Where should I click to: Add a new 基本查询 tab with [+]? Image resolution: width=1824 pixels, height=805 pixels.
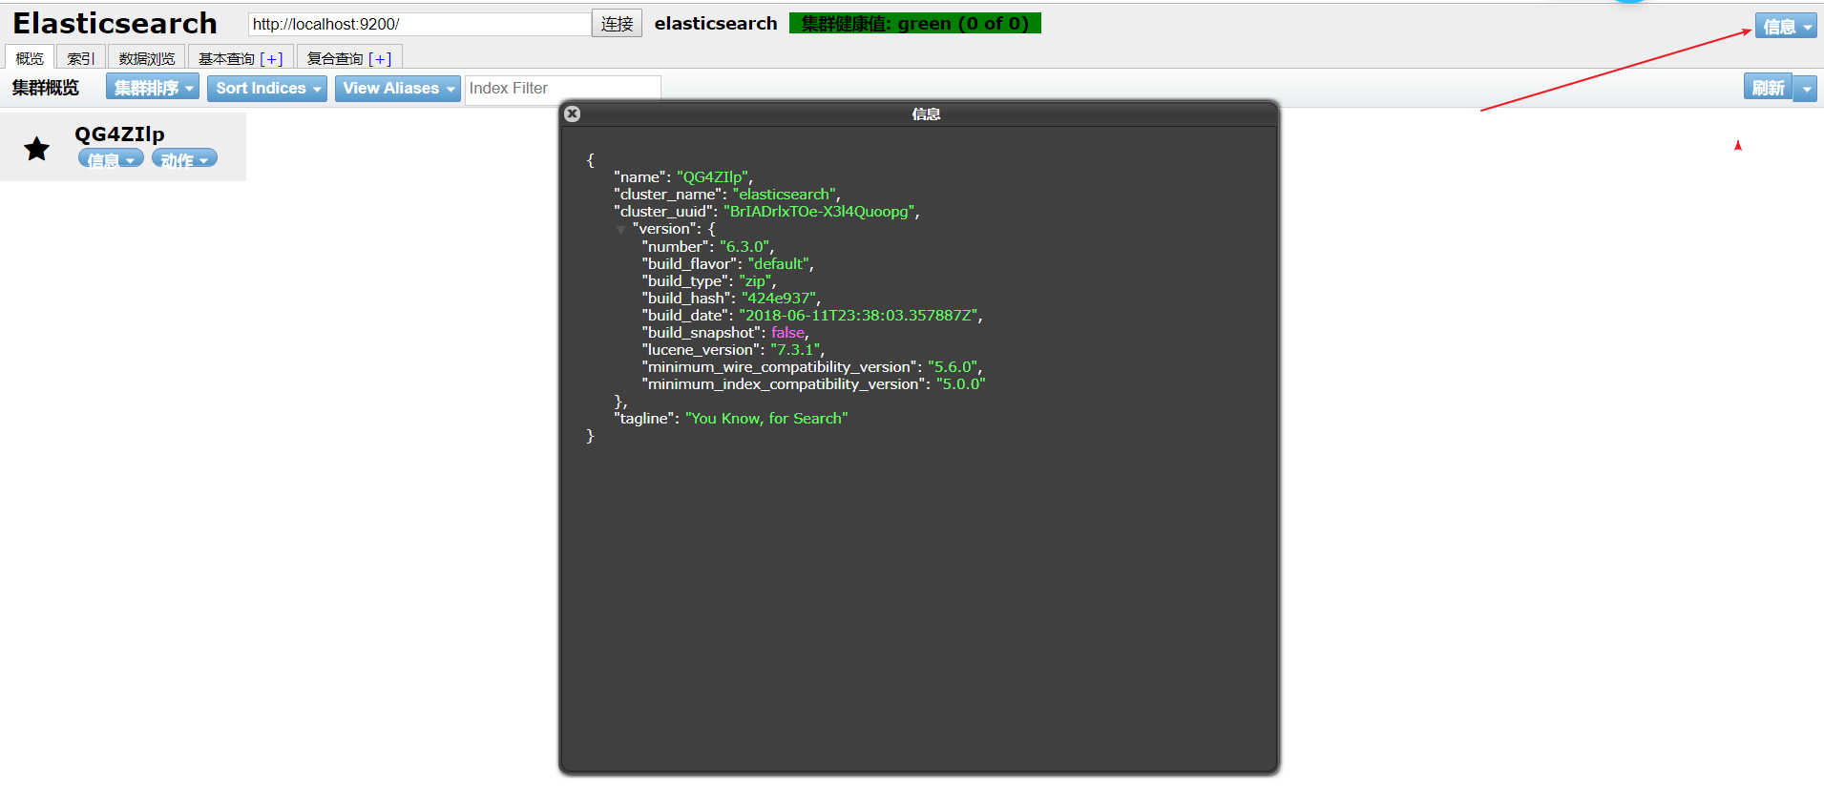[272, 58]
